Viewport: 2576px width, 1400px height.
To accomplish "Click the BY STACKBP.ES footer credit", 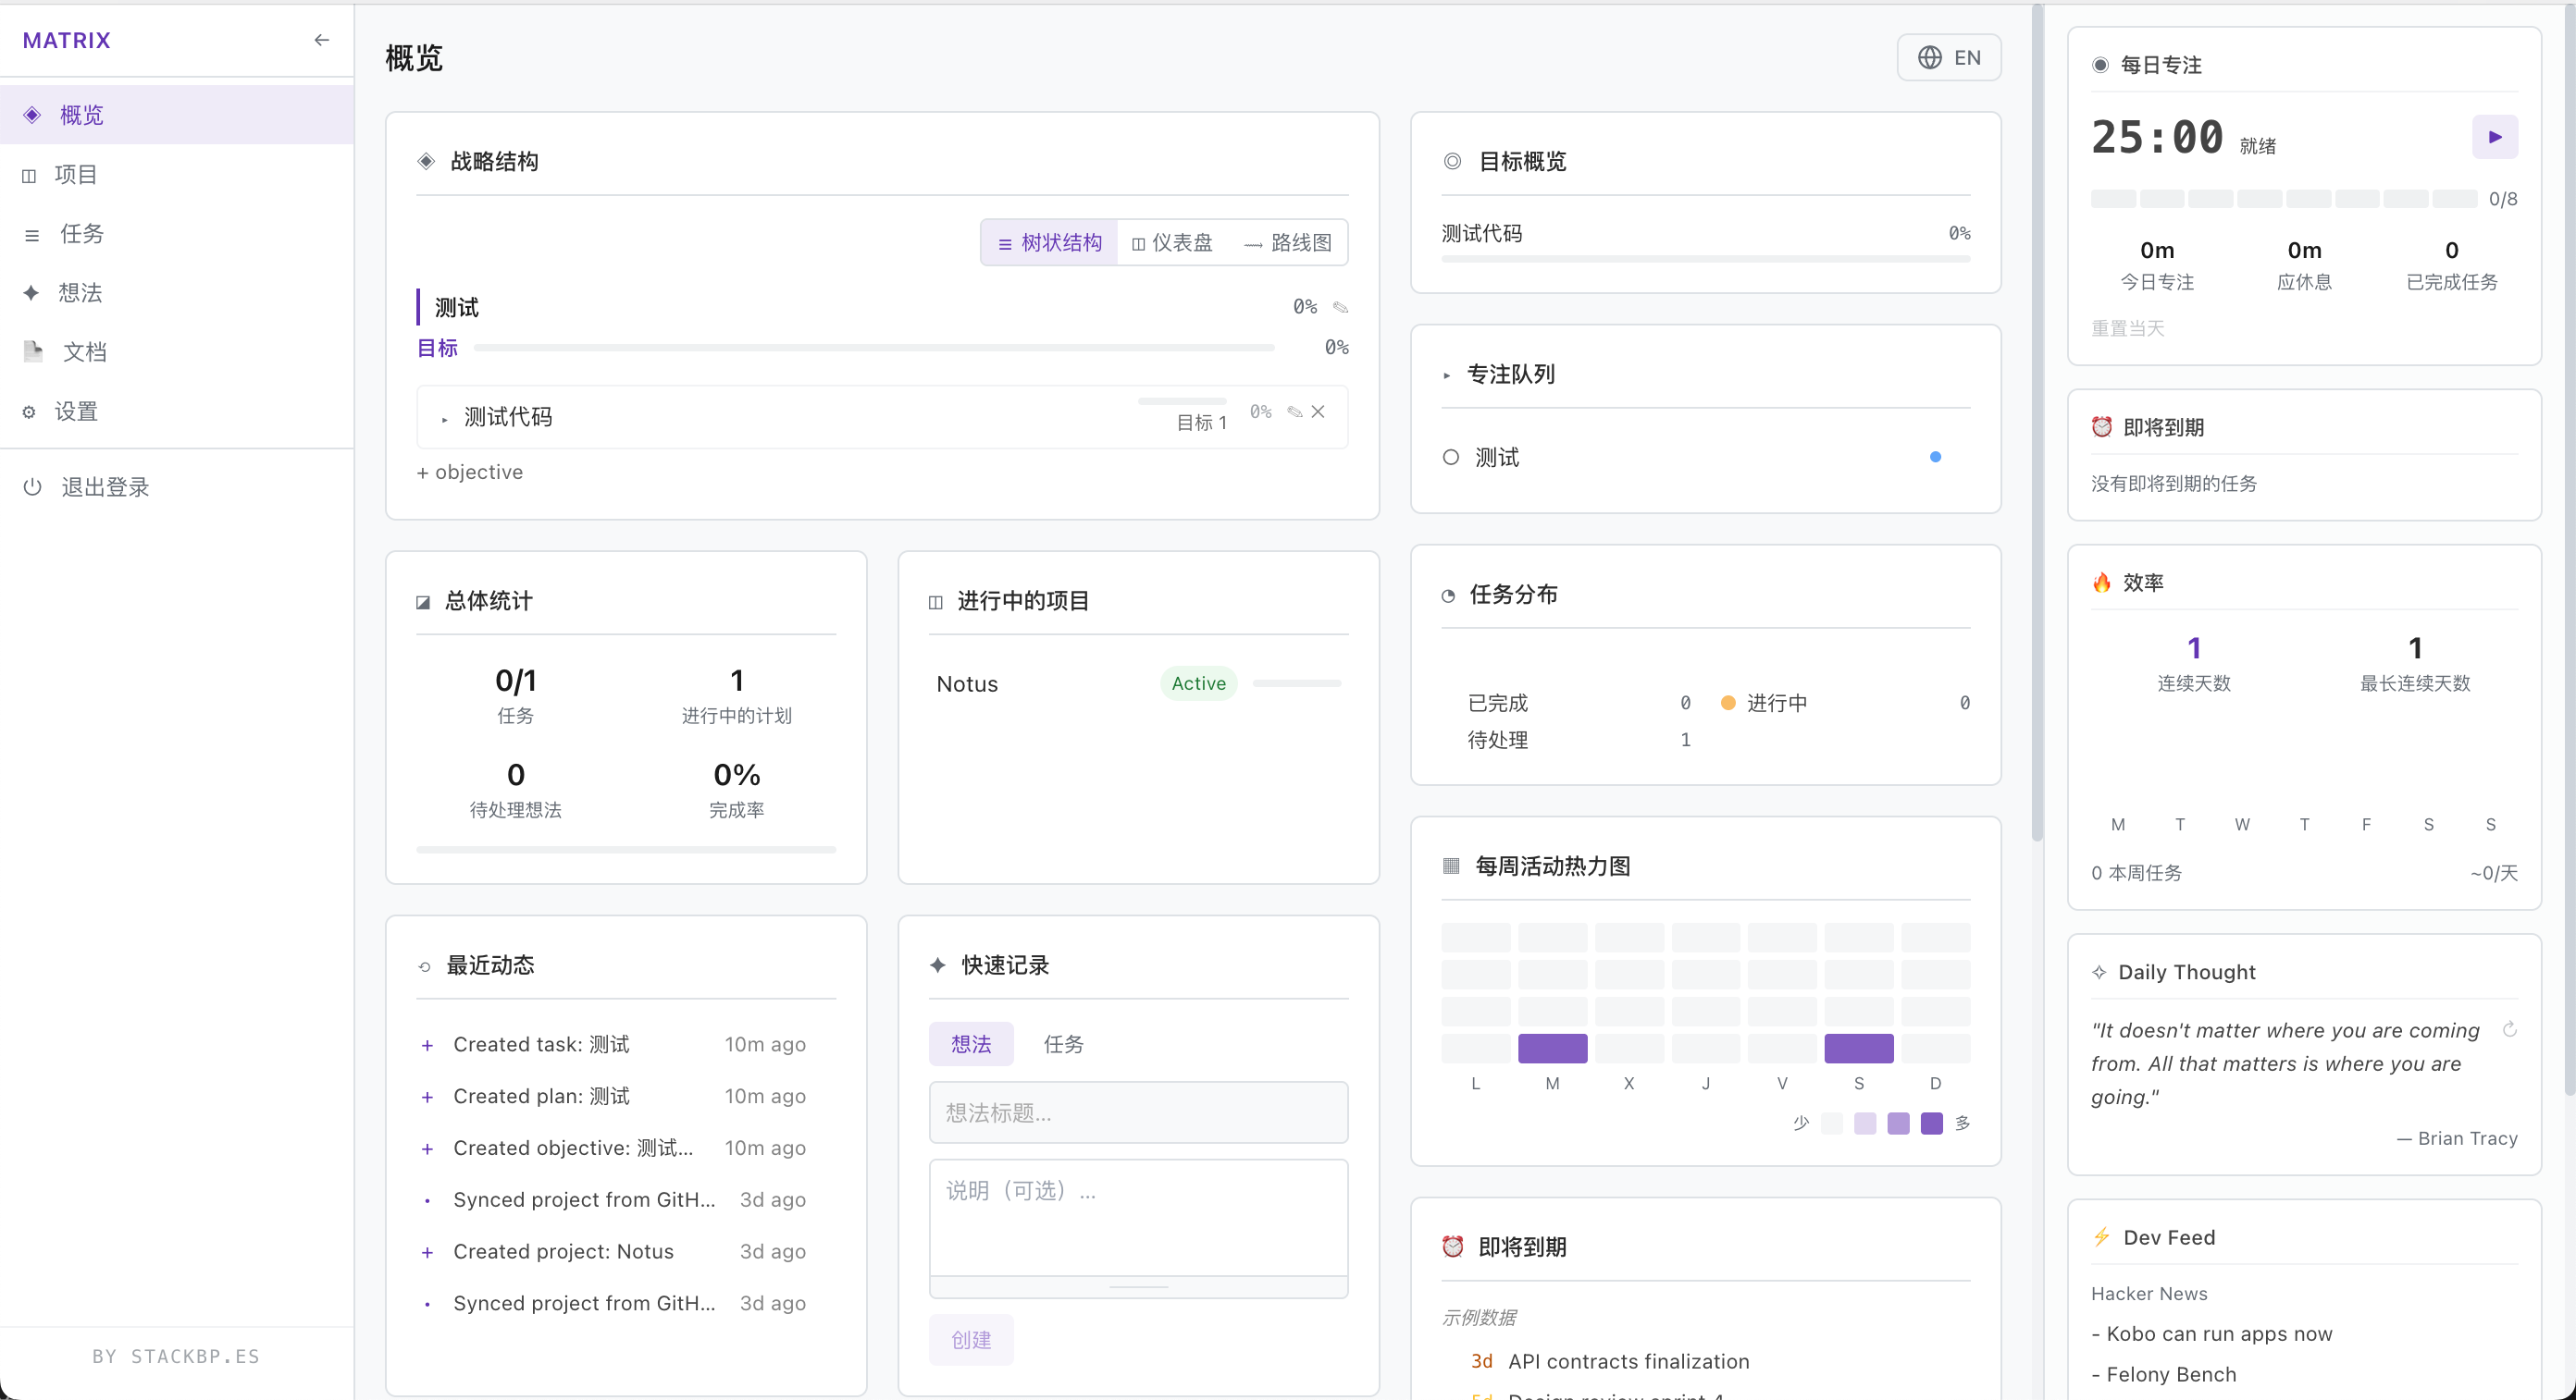I will (176, 1356).
